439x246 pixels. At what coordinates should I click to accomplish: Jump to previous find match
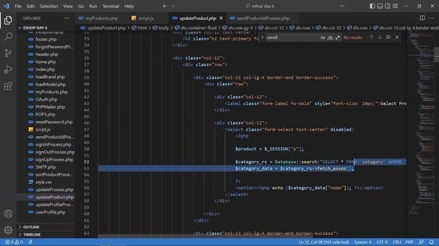click(371, 38)
